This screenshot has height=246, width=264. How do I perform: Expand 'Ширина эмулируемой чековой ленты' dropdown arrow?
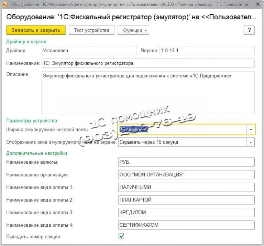click(x=251, y=129)
